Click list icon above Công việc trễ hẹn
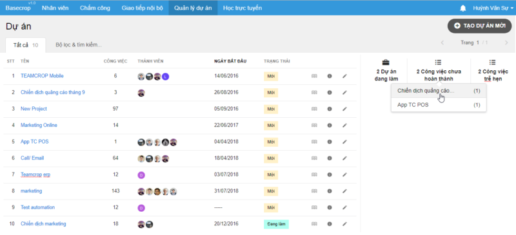 point(492,62)
